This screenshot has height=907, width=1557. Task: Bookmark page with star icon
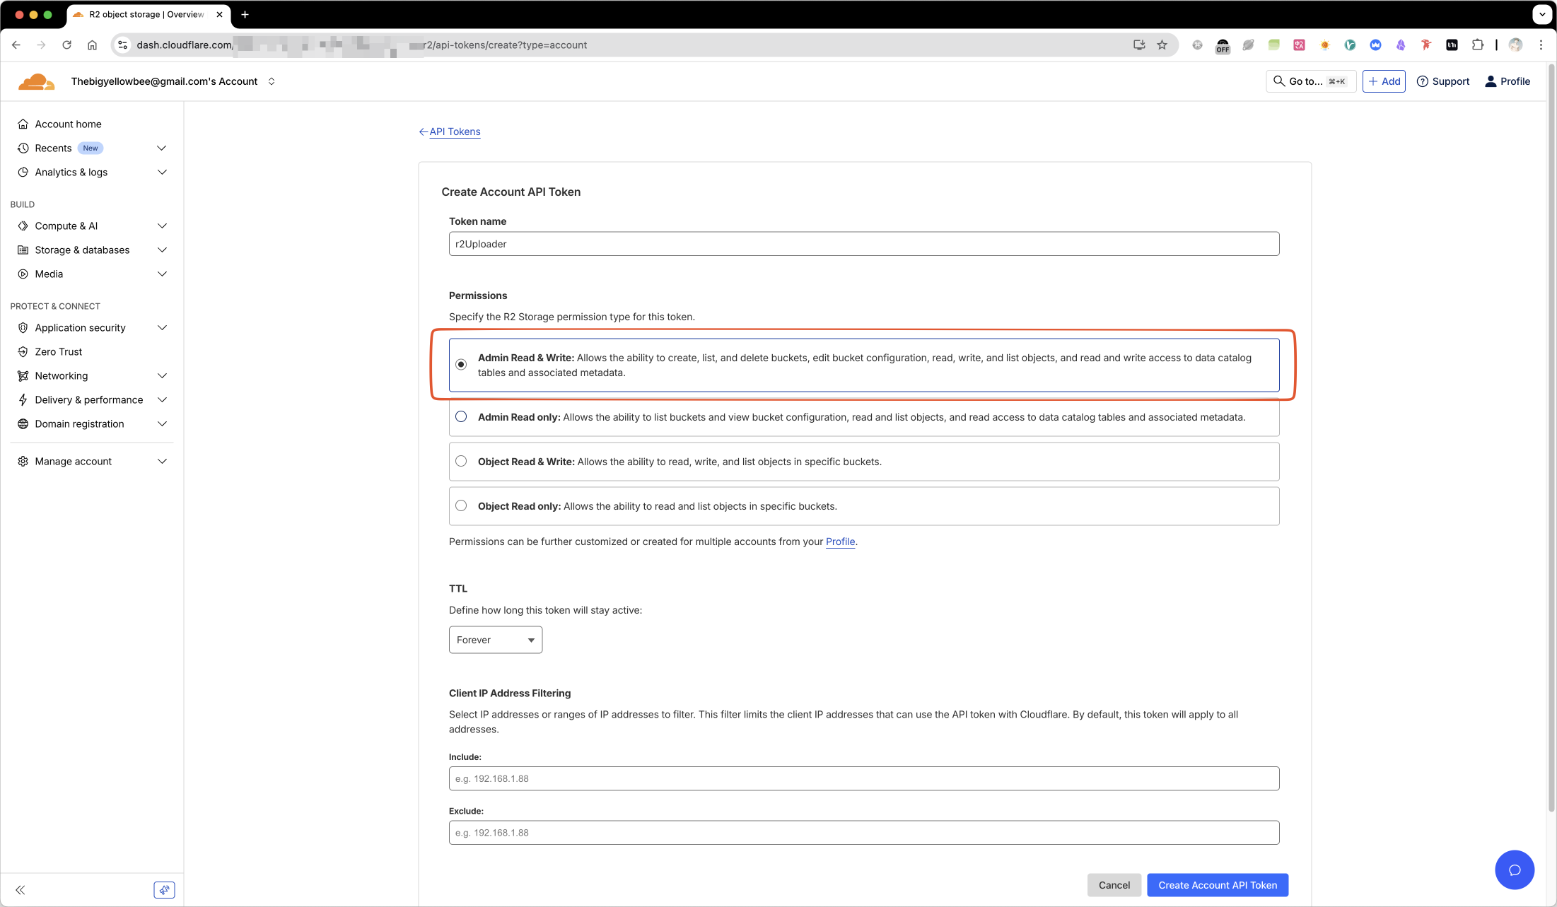coord(1162,45)
